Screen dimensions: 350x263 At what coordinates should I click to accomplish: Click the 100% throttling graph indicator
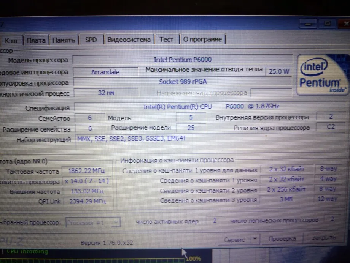(x=193, y=259)
